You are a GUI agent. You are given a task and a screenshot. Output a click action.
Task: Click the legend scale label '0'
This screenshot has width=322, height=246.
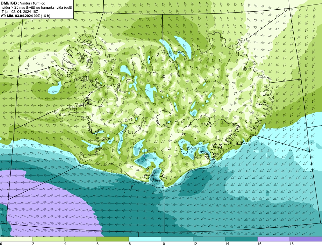point(1,244)
